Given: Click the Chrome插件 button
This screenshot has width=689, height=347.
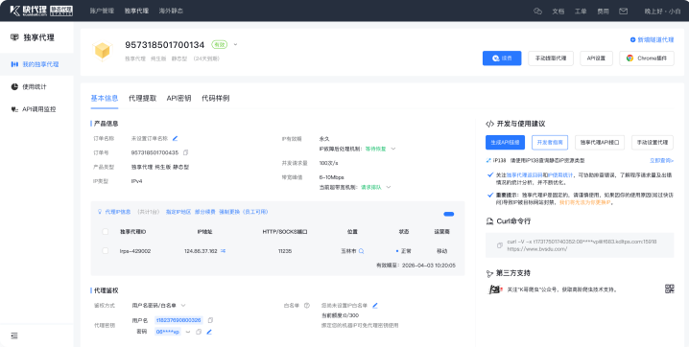Looking at the screenshot, I should 647,58.
